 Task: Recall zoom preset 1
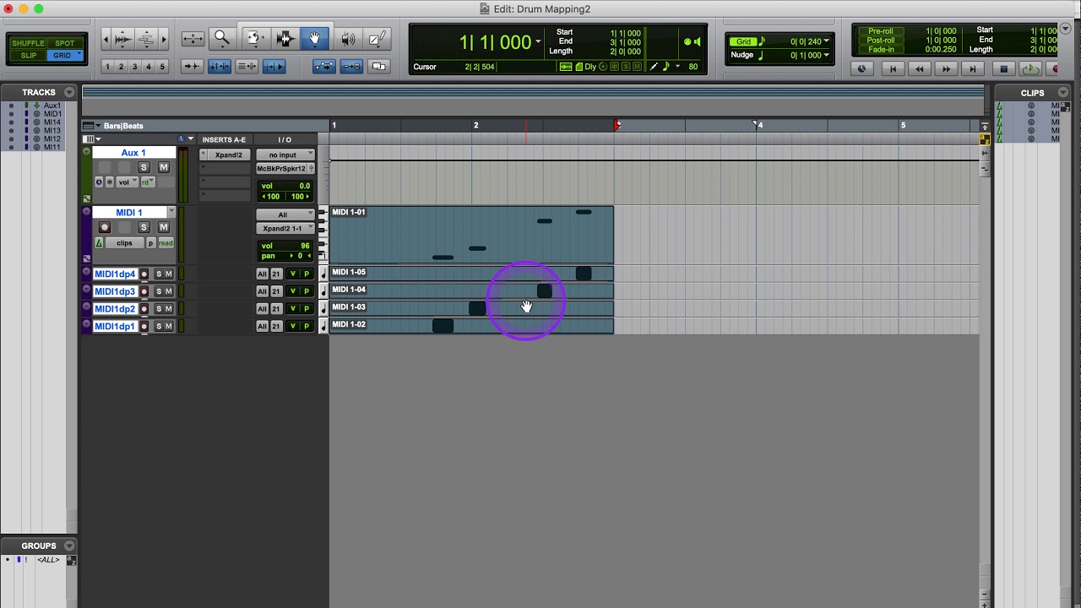click(107, 67)
